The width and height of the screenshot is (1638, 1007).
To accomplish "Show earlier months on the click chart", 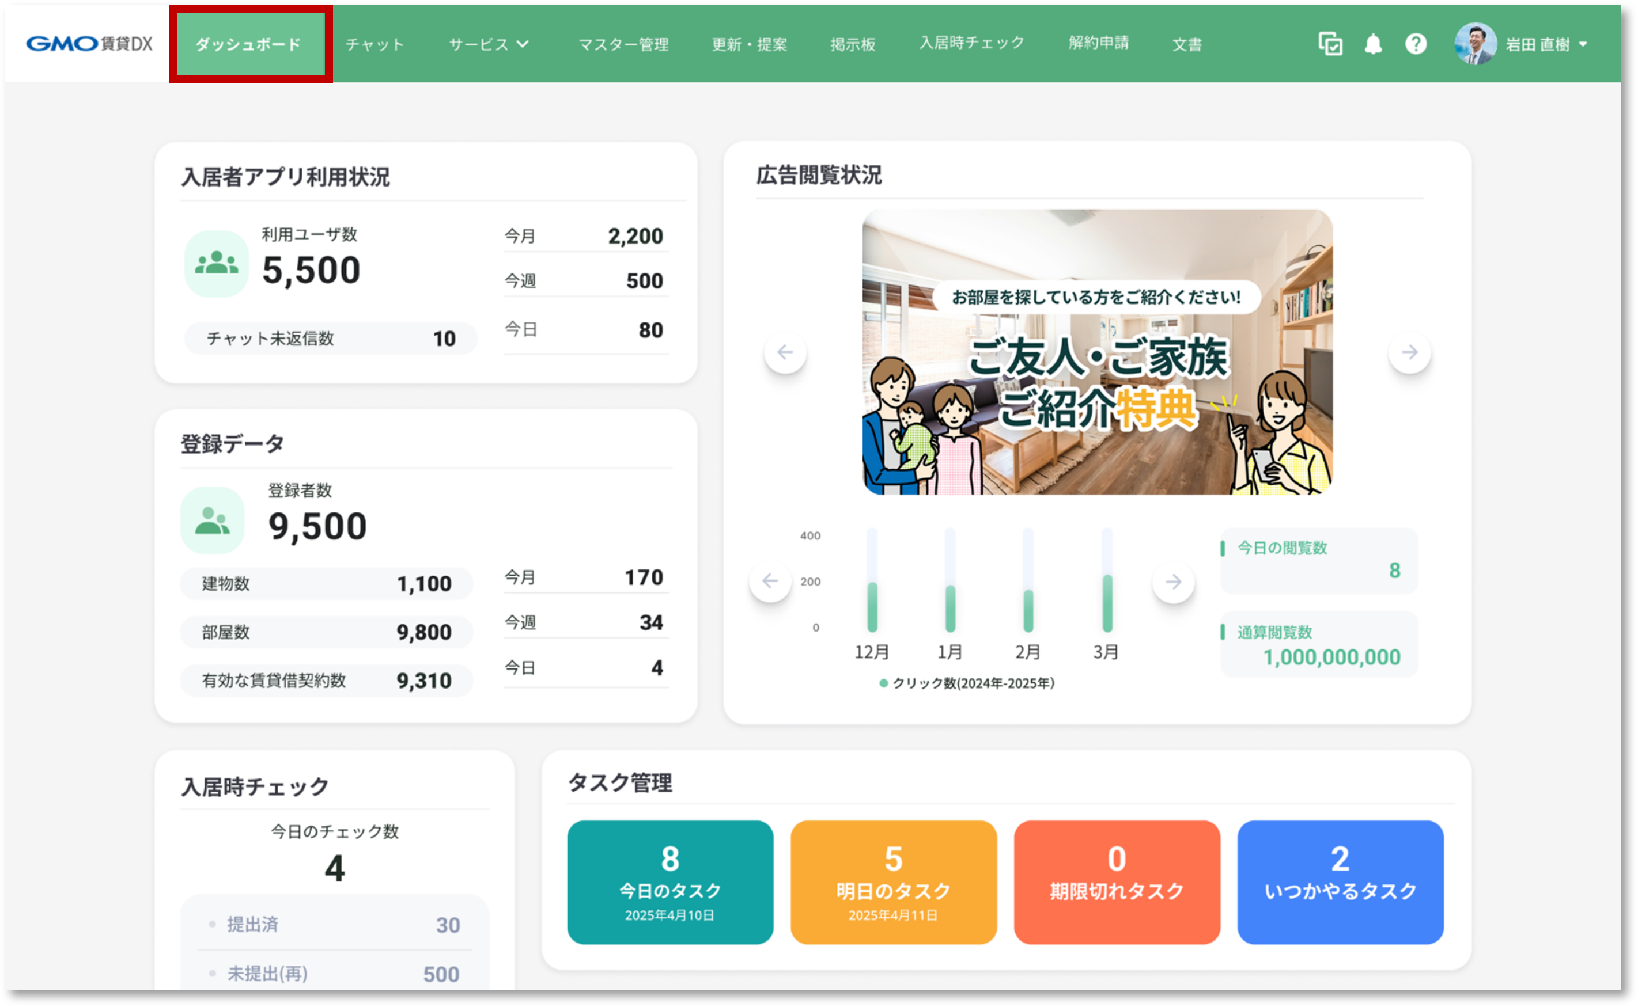I will tap(771, 581).
